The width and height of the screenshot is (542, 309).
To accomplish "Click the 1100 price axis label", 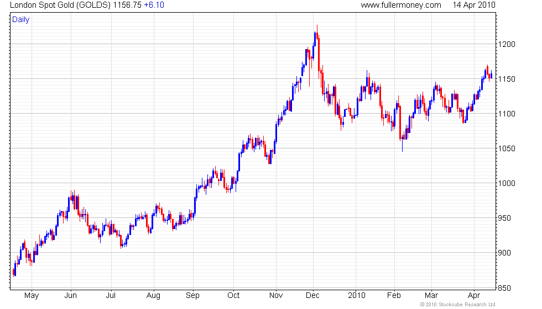I will pos(507,114).
